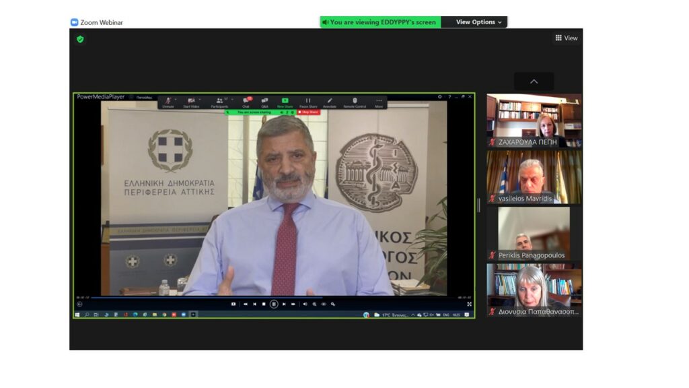The image size is (689, 388).
Task: Open the Participants panel
Action: [219, 101]
